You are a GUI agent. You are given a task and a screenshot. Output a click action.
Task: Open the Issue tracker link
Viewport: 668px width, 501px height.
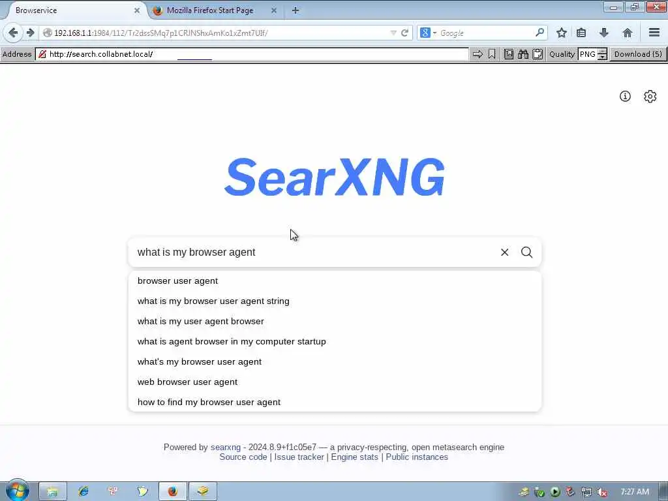point(299,457)
